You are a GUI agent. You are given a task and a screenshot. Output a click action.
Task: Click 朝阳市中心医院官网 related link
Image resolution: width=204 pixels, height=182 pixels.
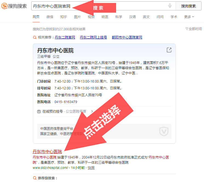127,37
